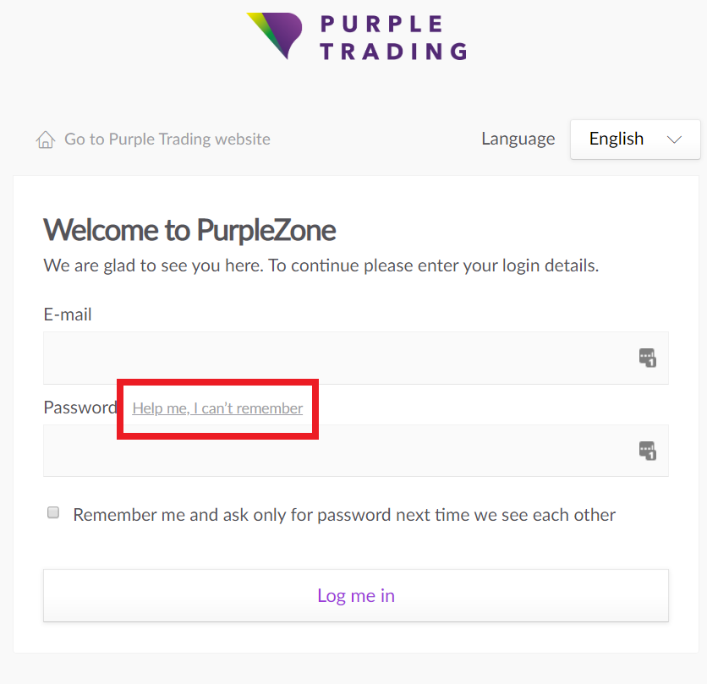The width and height of the screenshot is (707, 684).
Task: Click the Language label
Action: [518, 139]
